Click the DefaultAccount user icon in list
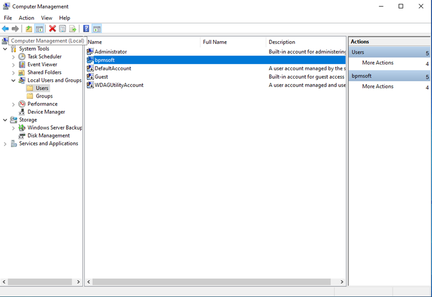The width and height of the screenshot is (432, 297). pyautogui.click(x=90, y=69)
